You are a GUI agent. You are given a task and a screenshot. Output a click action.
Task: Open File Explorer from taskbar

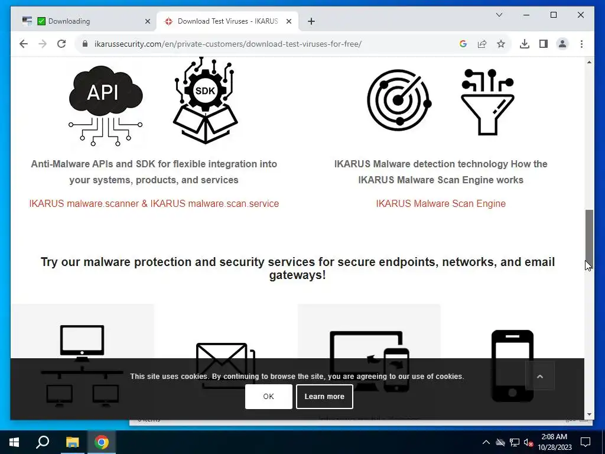pos(72,442)
